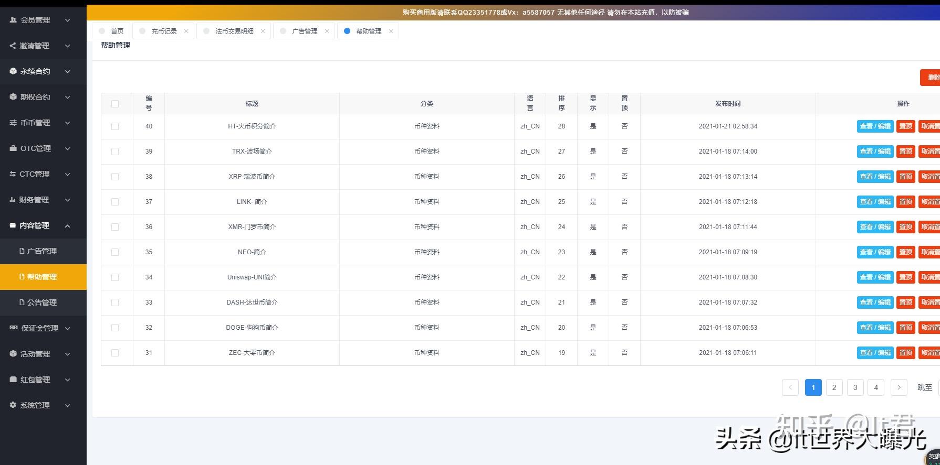Click the 内容管理 folder icon

click(13, 225)
